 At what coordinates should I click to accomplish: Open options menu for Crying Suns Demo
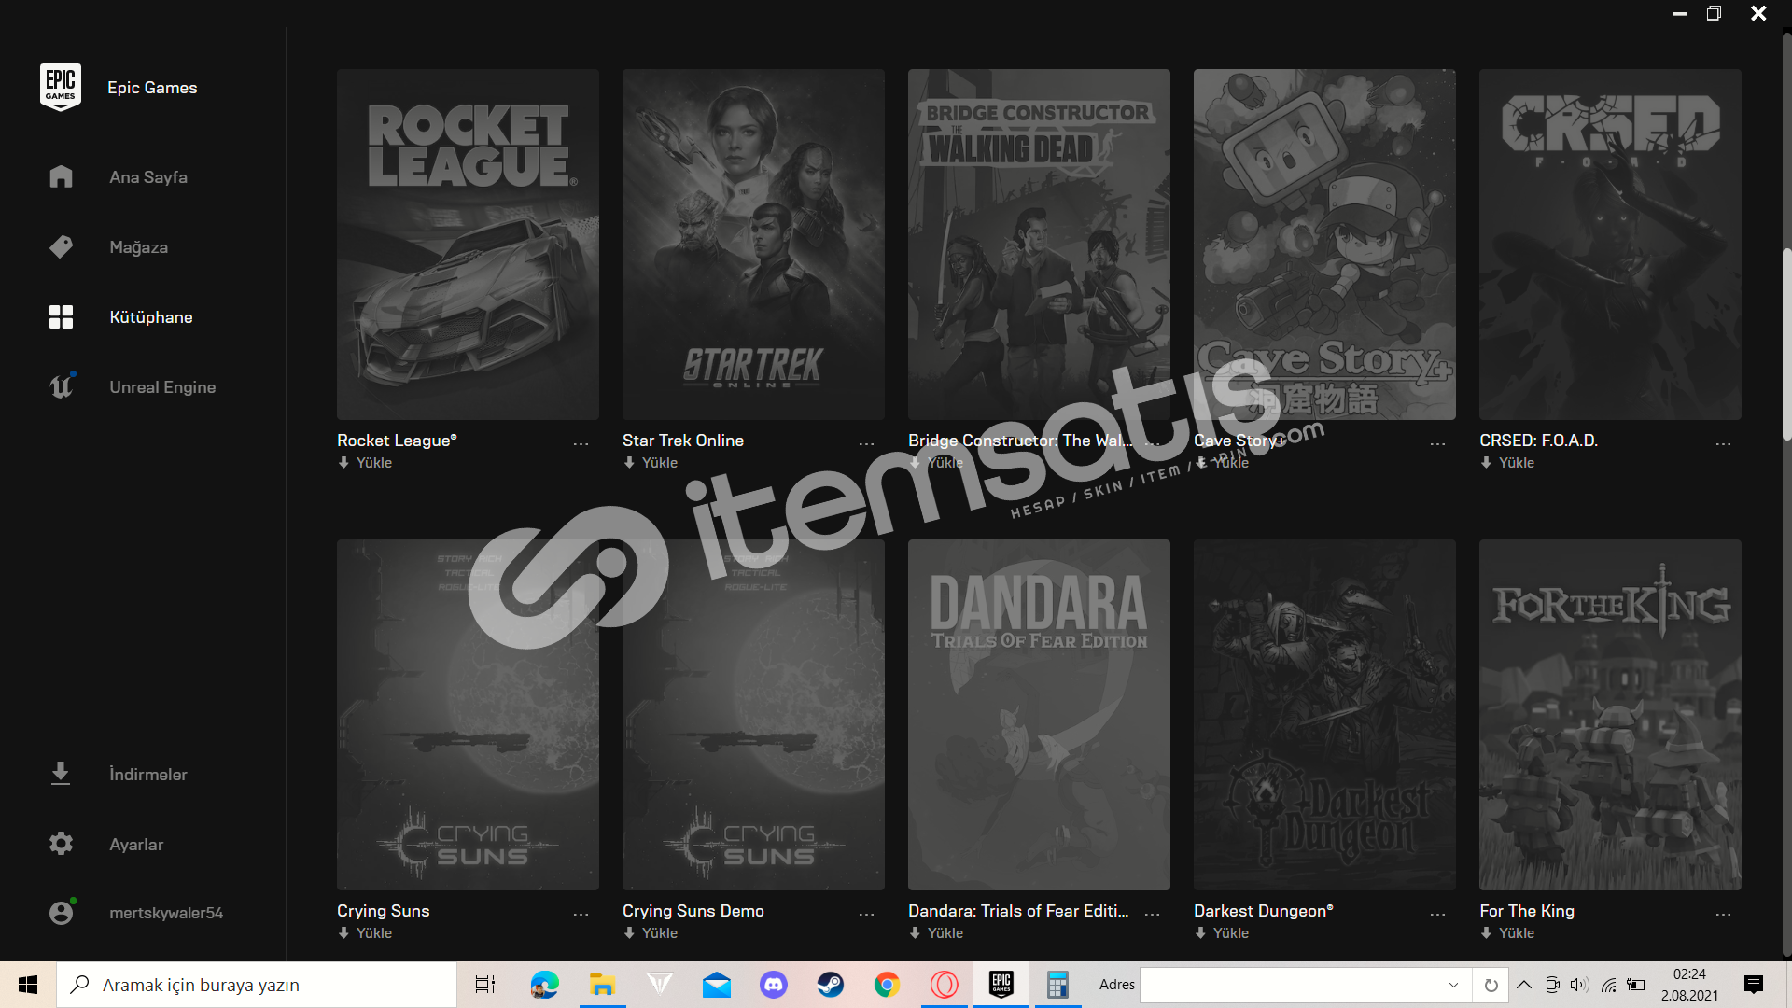[866, 915]
